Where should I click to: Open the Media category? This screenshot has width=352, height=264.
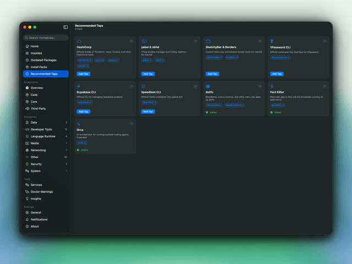point(46,143)
